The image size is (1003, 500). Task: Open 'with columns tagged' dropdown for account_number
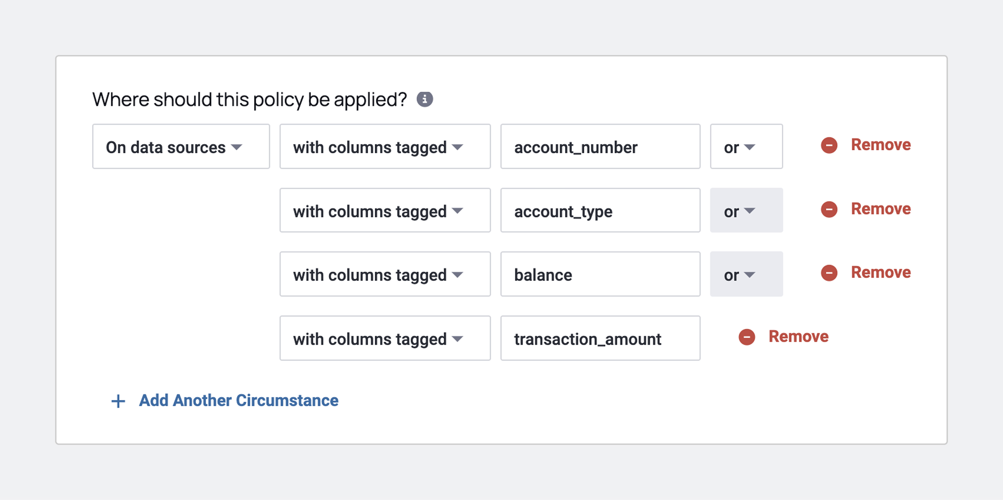tap(385, 146)
